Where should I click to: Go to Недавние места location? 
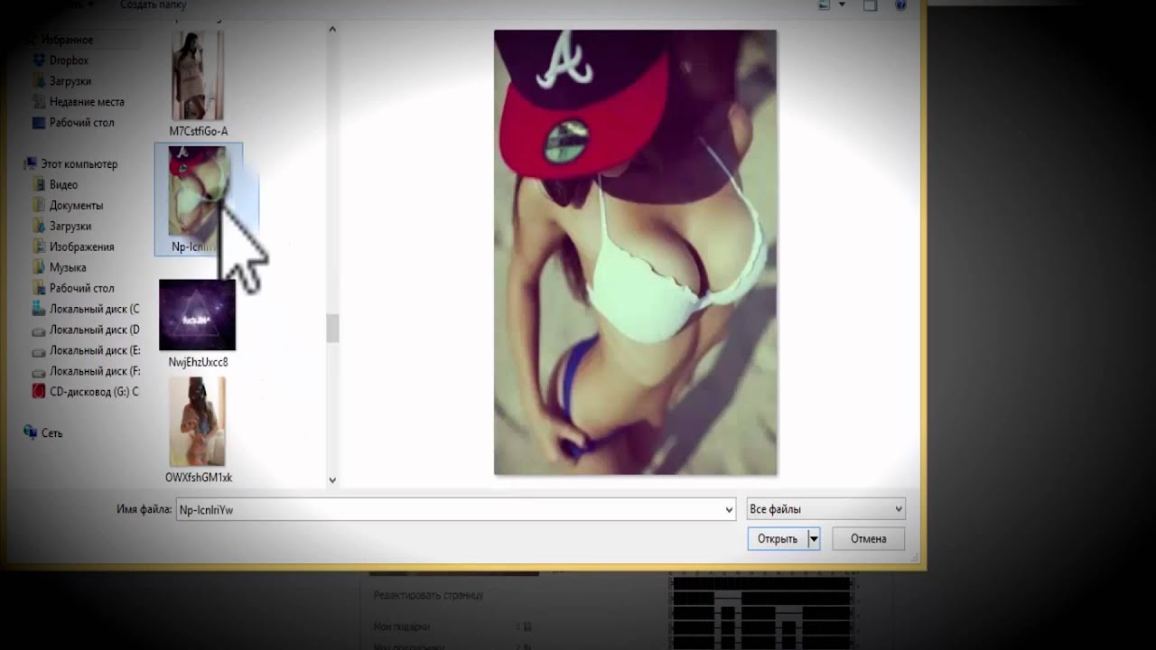tap(87, 102)
